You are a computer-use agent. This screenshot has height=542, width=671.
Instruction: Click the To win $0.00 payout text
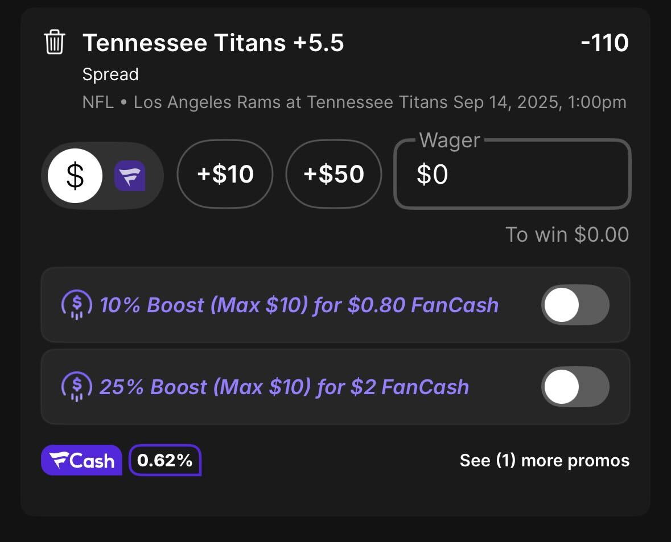(567, 234)
